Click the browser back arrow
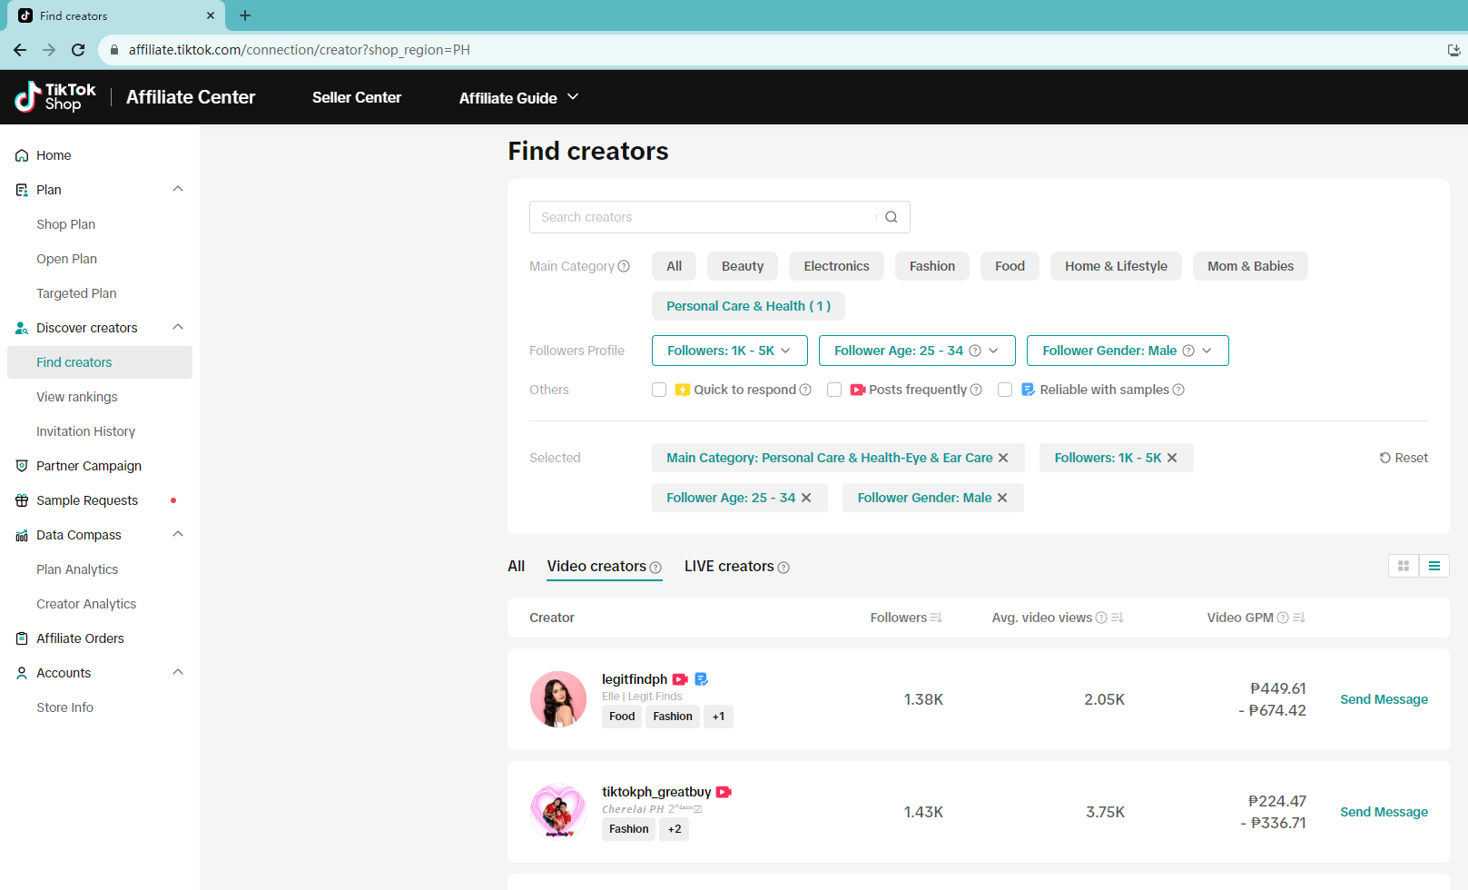 click(20, 50)
